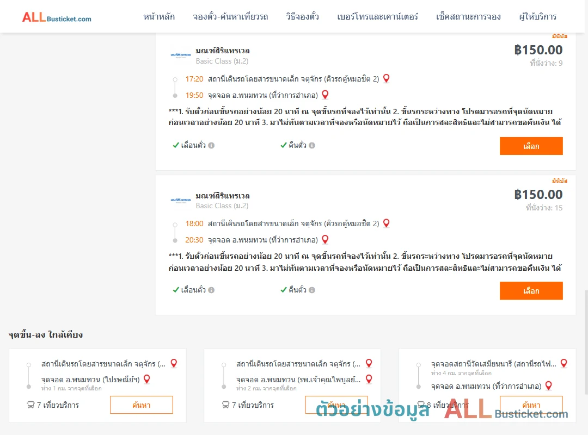Viewport: 588px width, 435px height.
Task: Click the 17:20 departure time text
Action: point(194,79)
